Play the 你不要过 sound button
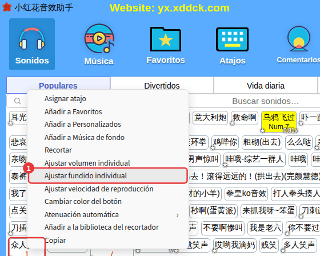Viewport: 320px width, 256px height. click(x=303, y=228)
